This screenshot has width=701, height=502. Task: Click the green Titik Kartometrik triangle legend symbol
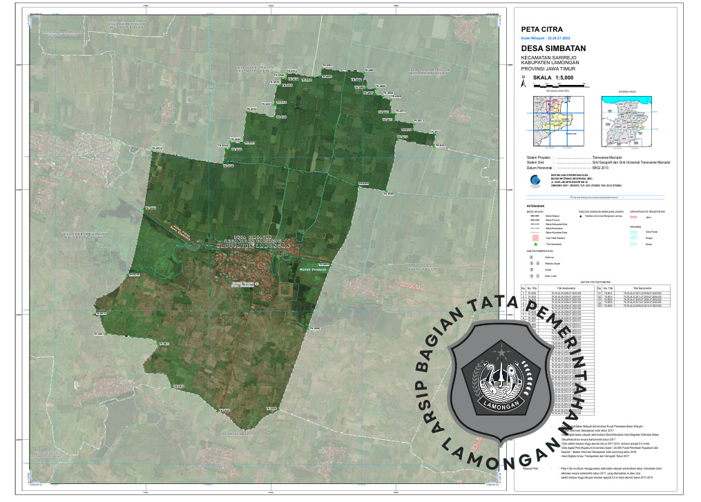pos(535,244)
